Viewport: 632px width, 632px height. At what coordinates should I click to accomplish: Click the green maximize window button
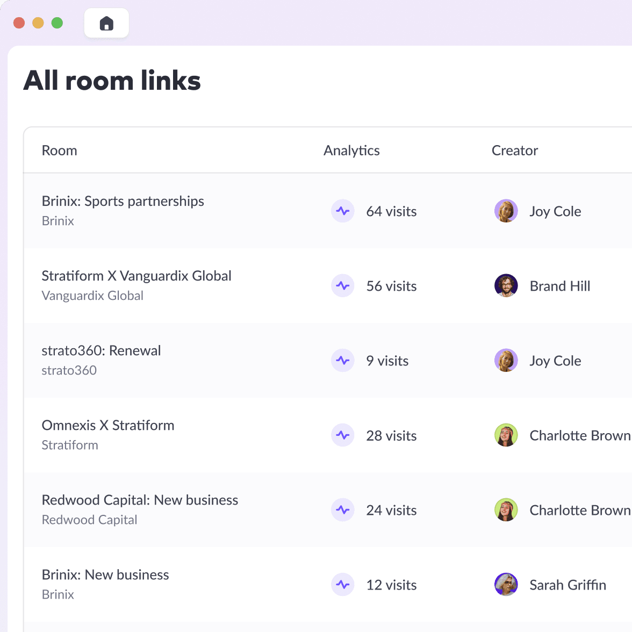[57, 23]
